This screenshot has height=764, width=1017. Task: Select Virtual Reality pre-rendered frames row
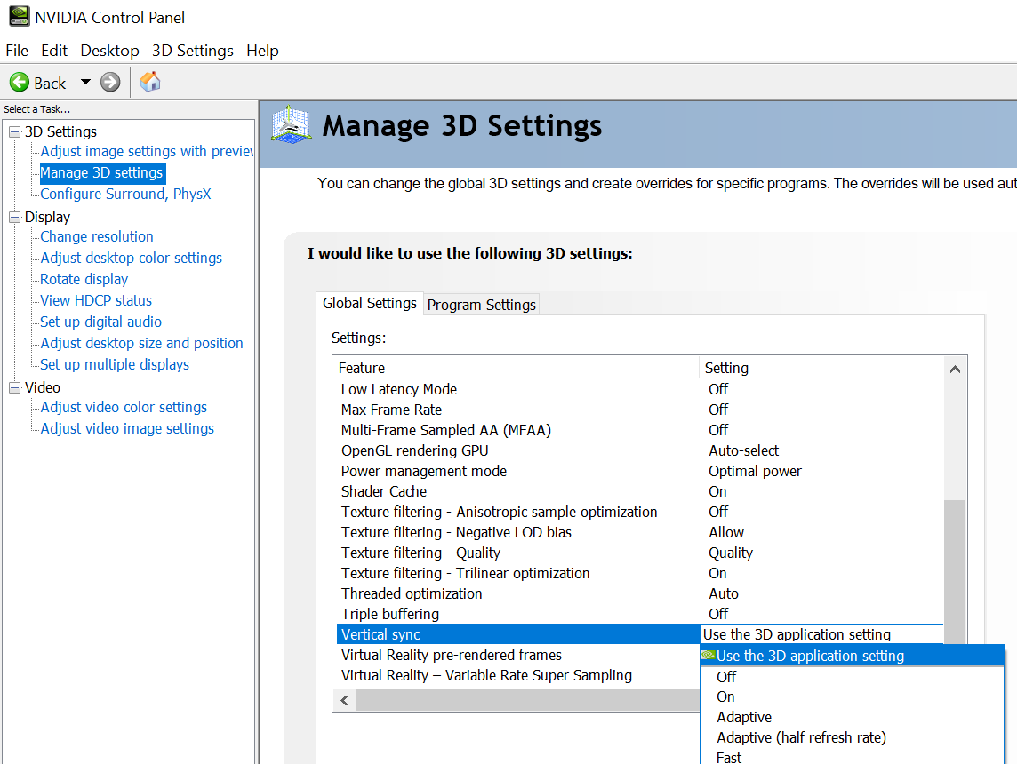pyautogui.click(x=518, y=655)
